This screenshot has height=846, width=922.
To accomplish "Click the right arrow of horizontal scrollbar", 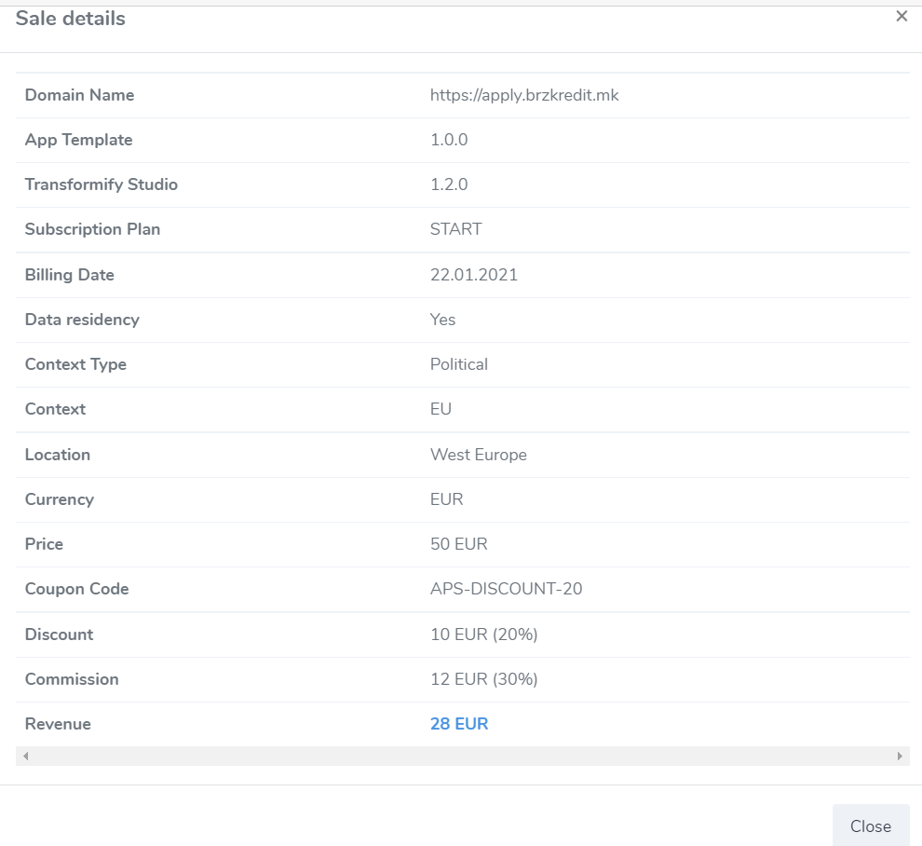I will 900,756.
